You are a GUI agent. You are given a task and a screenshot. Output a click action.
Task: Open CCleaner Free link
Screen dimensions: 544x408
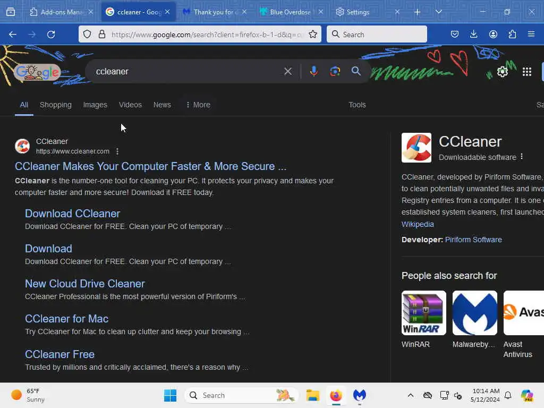click(59, 354)
